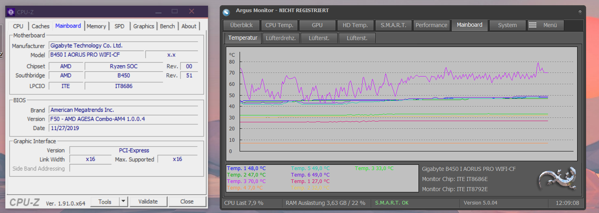Click the gecko lizard logo in Argus Monitor

click(x=557, y=178)
